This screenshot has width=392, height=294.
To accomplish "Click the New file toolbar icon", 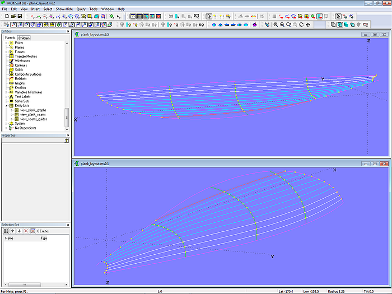I will click(6, 17).
